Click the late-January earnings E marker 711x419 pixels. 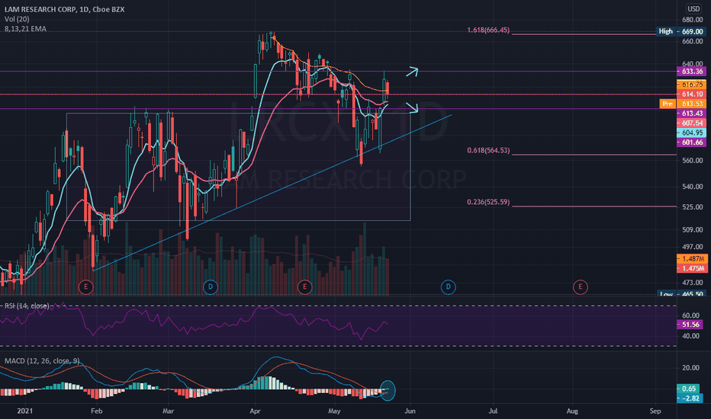coord(85,286)
